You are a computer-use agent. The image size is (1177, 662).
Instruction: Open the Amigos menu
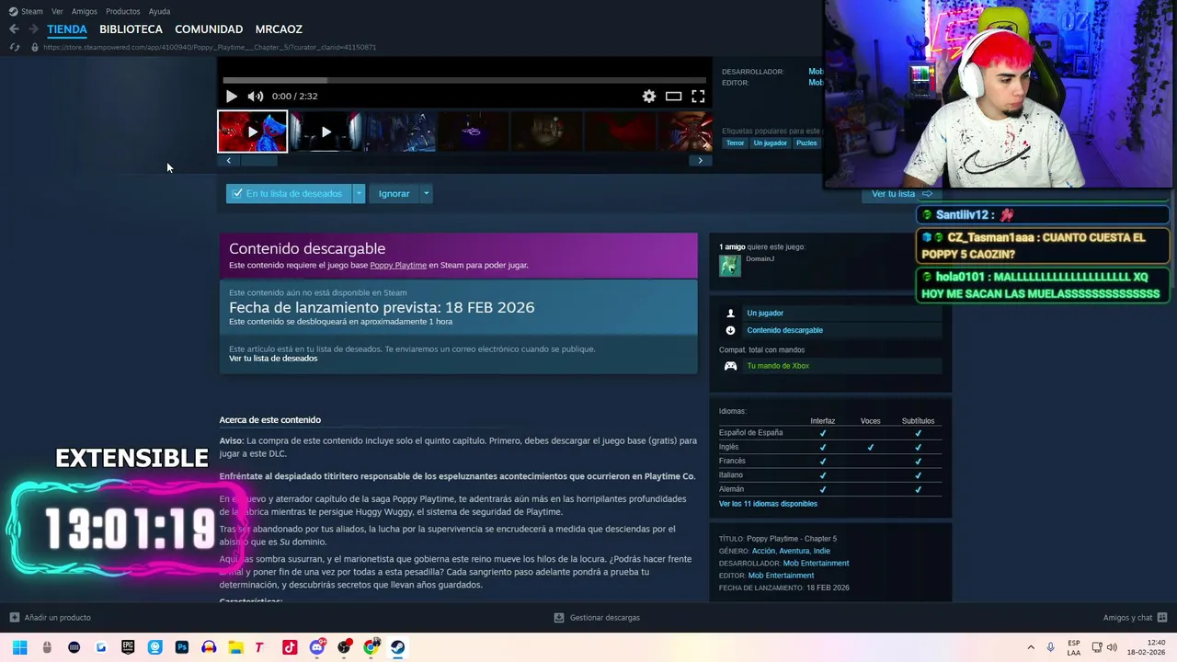[84, 11]
